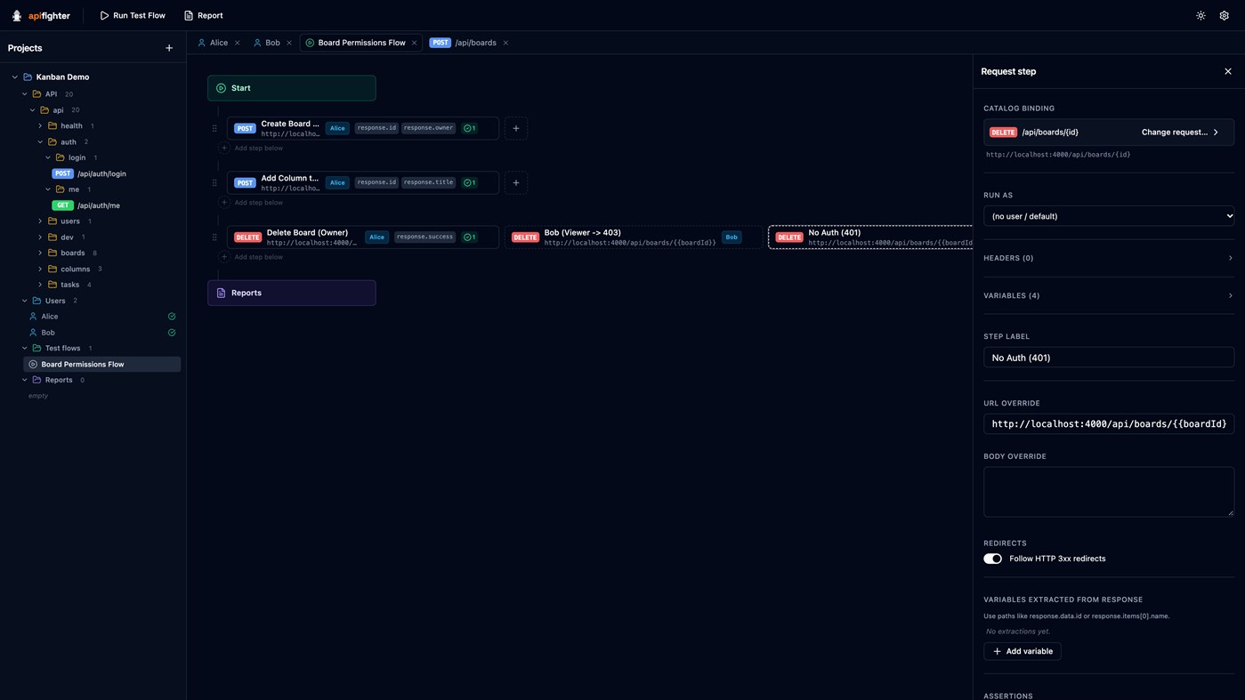Click the Reports node document icon
This screenshot has height=700, width=1245.
click(222, 293)
